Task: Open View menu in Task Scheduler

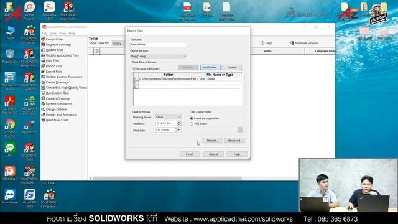Action: (62, 33)
